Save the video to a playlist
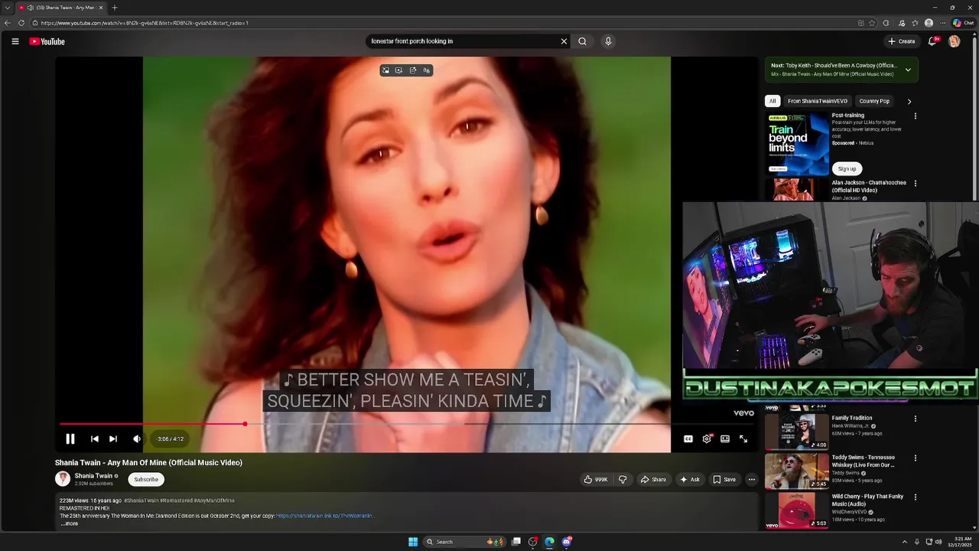The width and height of the screenshot is (979, 551). point(724,479)
